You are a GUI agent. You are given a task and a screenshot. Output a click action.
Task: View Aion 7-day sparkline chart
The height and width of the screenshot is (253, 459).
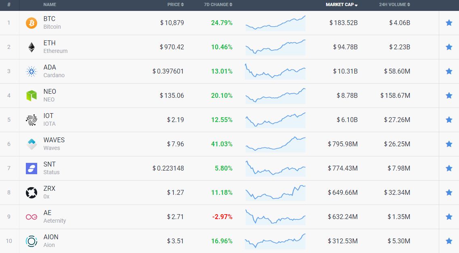pos(275,241)
